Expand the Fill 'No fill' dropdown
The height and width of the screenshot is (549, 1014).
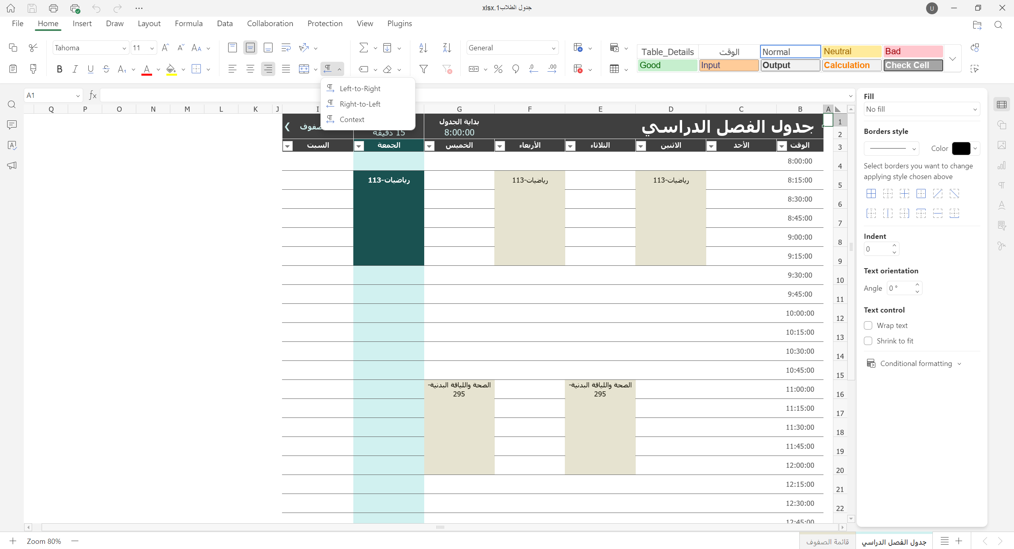click(x=921, y=109)
